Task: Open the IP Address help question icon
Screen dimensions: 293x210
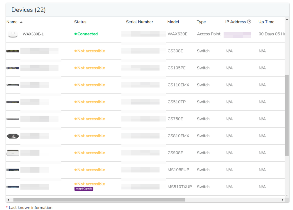Action: (x=249, y=22)
